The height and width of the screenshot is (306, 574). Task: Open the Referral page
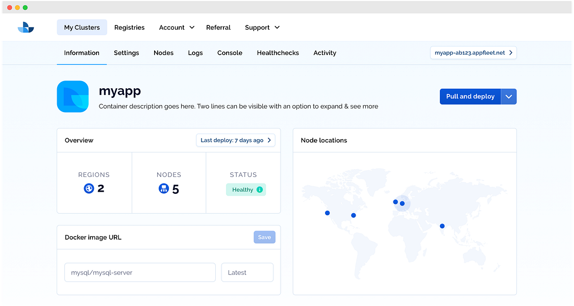coord(218,28)
